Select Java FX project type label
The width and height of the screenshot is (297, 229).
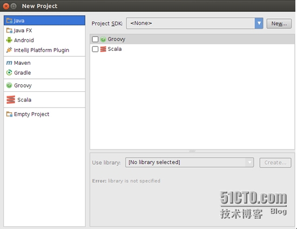point(23,30)
